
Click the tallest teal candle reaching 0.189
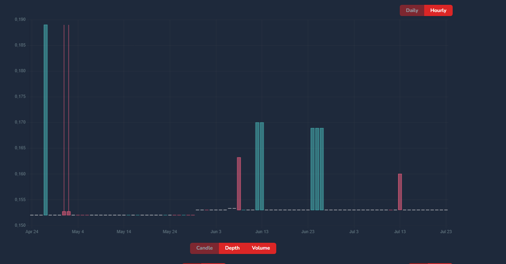(46, 120)
